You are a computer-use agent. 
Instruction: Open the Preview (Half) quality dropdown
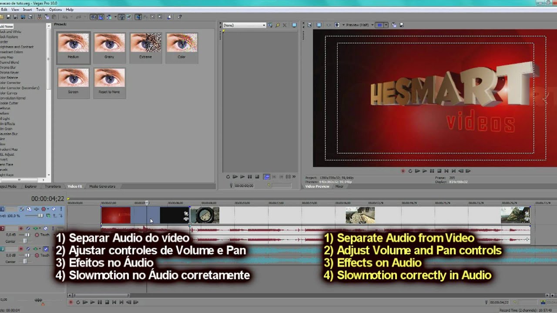tap(360, 25)
